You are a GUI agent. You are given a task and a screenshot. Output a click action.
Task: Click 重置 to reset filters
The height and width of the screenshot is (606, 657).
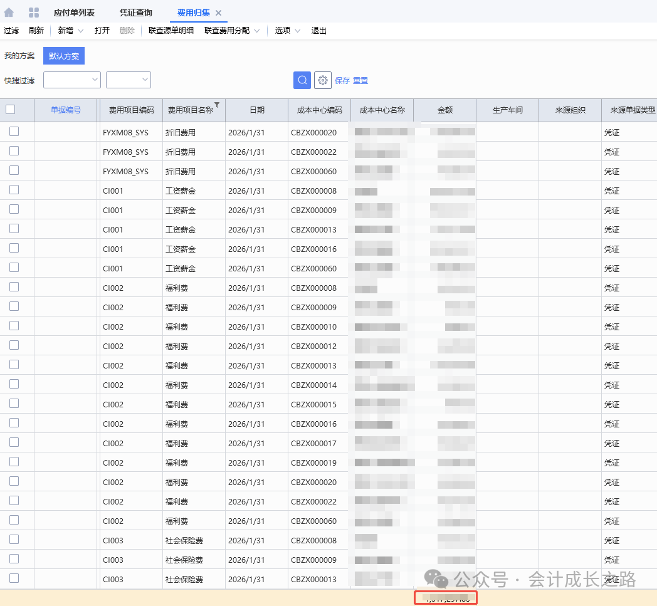(360, 80)
